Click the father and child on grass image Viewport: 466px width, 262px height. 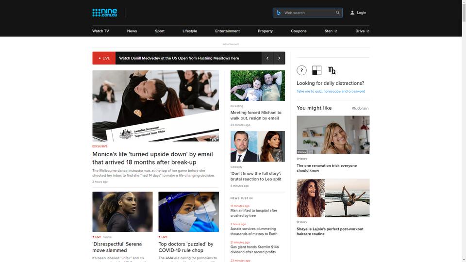click(x=258, y=85)
